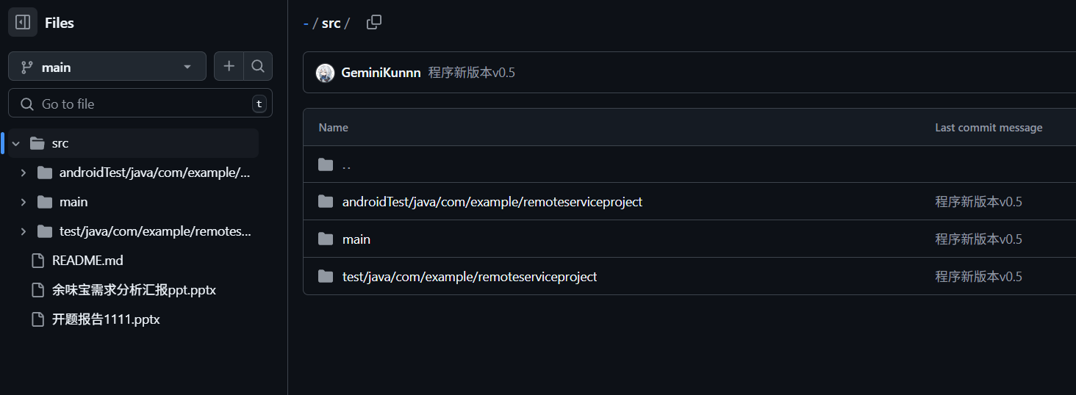The width and height of the screenshot is (1076, 395).
Task: Open the main branch dropdown
Action: click(107, 67)
